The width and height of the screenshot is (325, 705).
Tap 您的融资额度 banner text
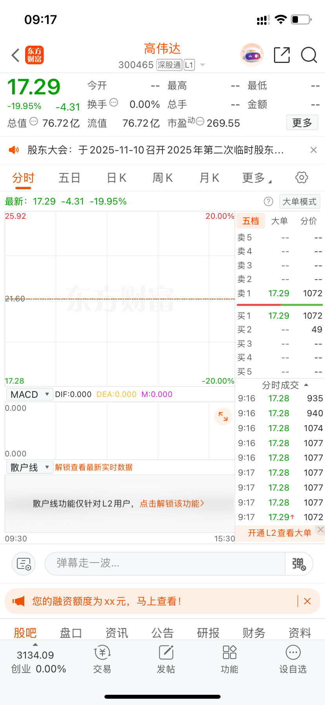(x=106, y=601)
